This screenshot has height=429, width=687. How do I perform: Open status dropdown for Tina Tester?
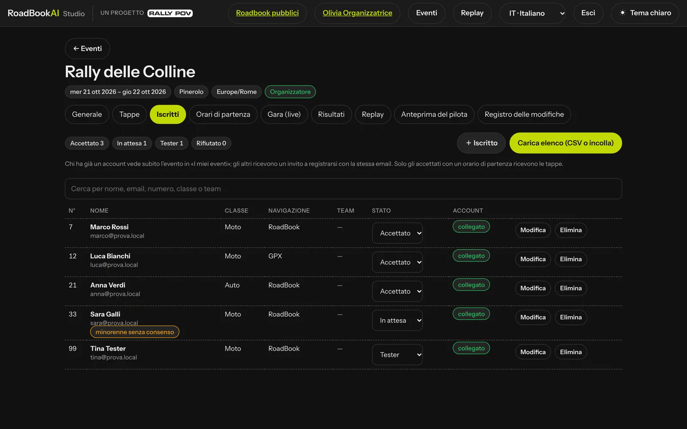(x=397, y=355)
